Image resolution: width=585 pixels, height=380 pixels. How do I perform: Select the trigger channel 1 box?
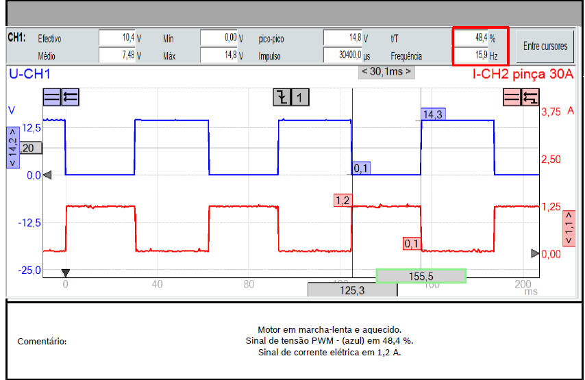tap(300, 98)
